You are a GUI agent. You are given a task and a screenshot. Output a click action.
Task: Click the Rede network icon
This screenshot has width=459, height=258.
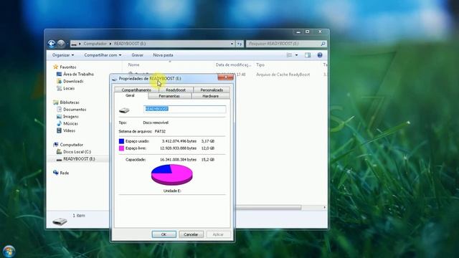click(x=56, y=173)
